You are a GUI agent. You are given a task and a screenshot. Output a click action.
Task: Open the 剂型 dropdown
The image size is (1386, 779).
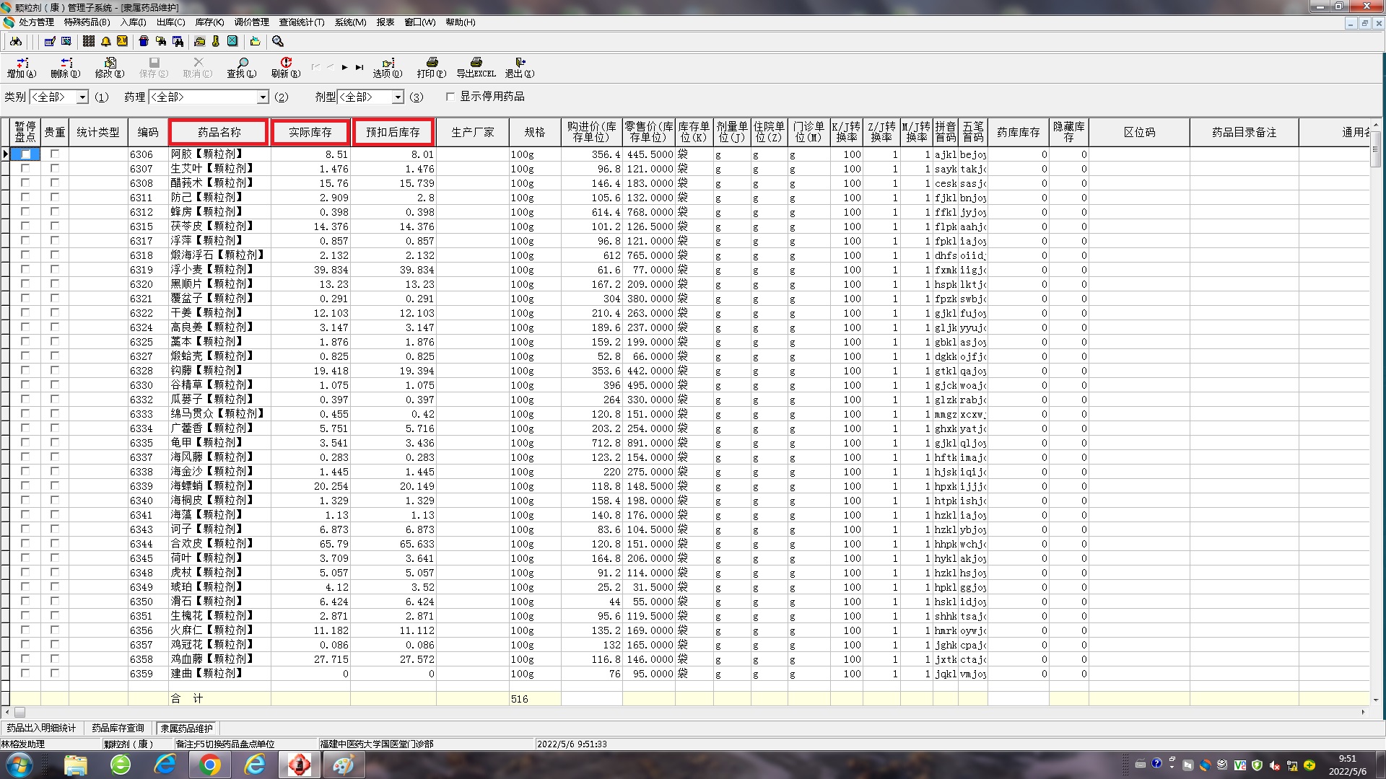coord(398,97)
